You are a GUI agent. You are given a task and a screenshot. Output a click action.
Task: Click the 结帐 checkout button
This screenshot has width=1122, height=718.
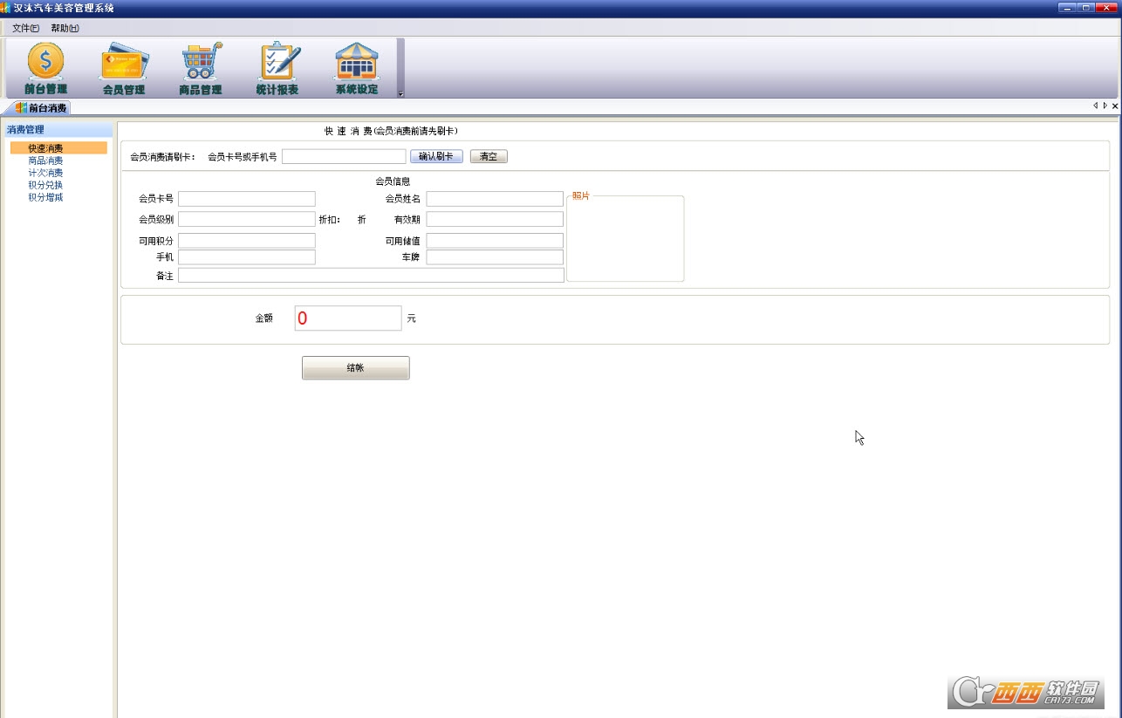(356, 368)
